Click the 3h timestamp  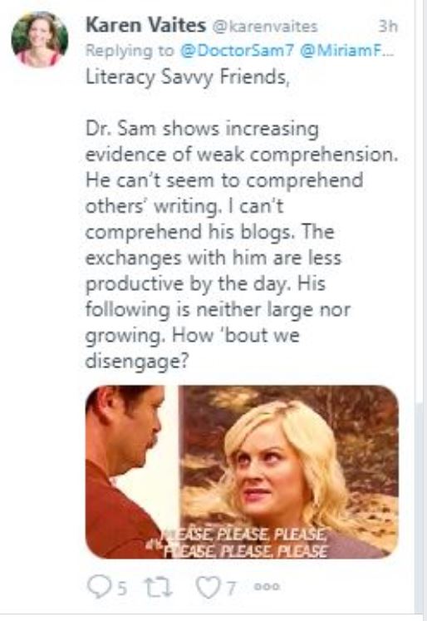(388, 27)
